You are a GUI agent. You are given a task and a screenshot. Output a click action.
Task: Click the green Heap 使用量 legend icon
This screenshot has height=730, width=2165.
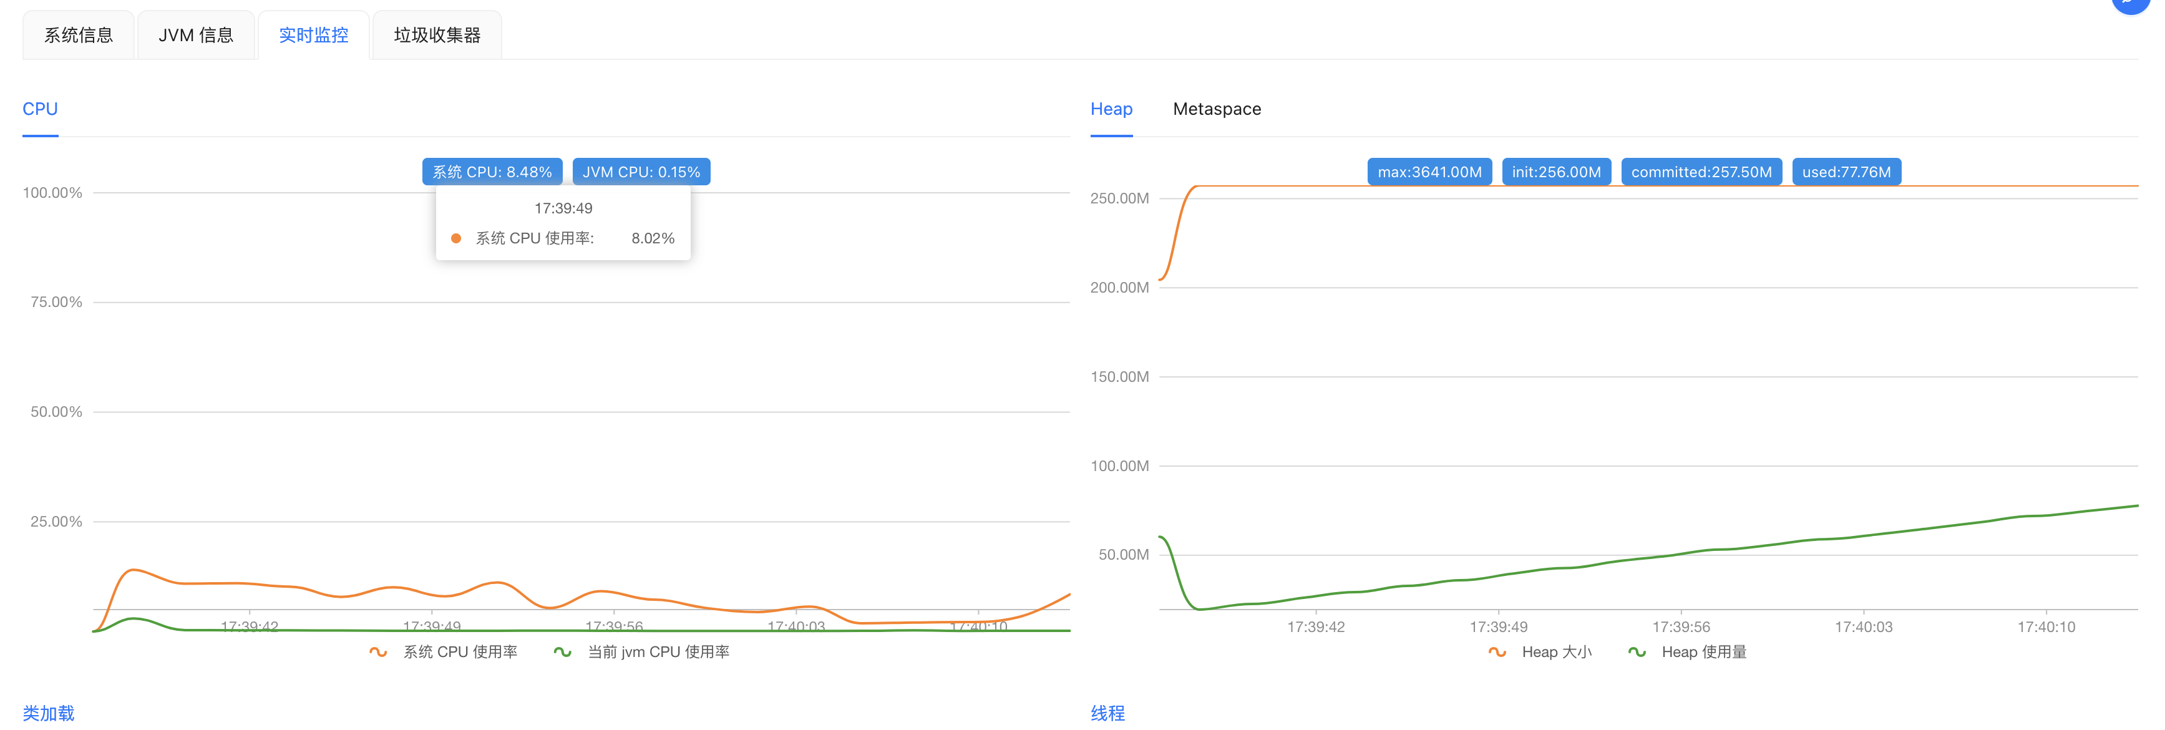1637,652
